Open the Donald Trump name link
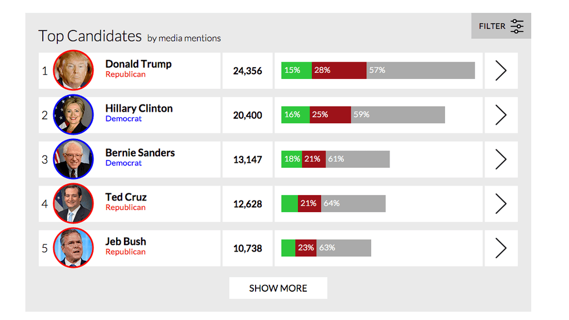This screenshot has width=569, height=320. [x=138, y=64]
